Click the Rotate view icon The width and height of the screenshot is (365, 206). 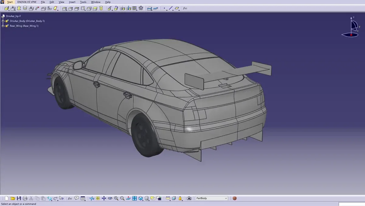[x=110, y=198]
